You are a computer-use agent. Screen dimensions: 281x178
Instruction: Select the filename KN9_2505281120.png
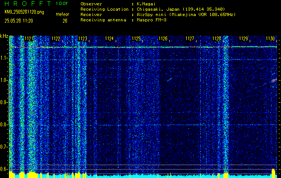(x=24, y=12)
